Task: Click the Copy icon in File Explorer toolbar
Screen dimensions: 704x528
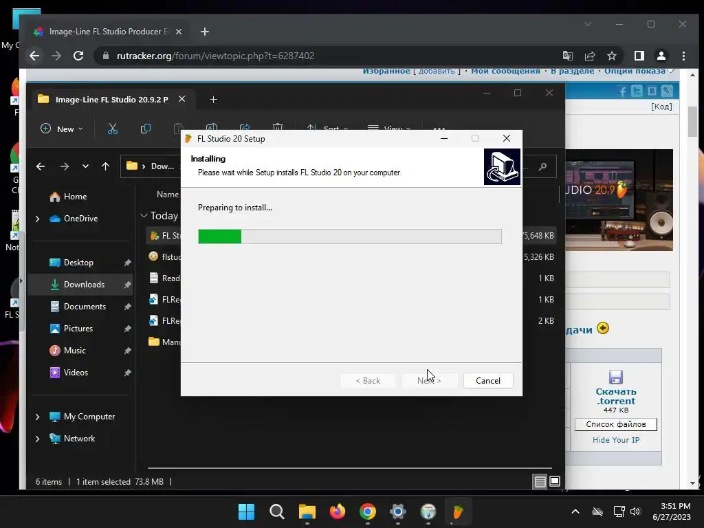Action: click(x=146, y=129)
